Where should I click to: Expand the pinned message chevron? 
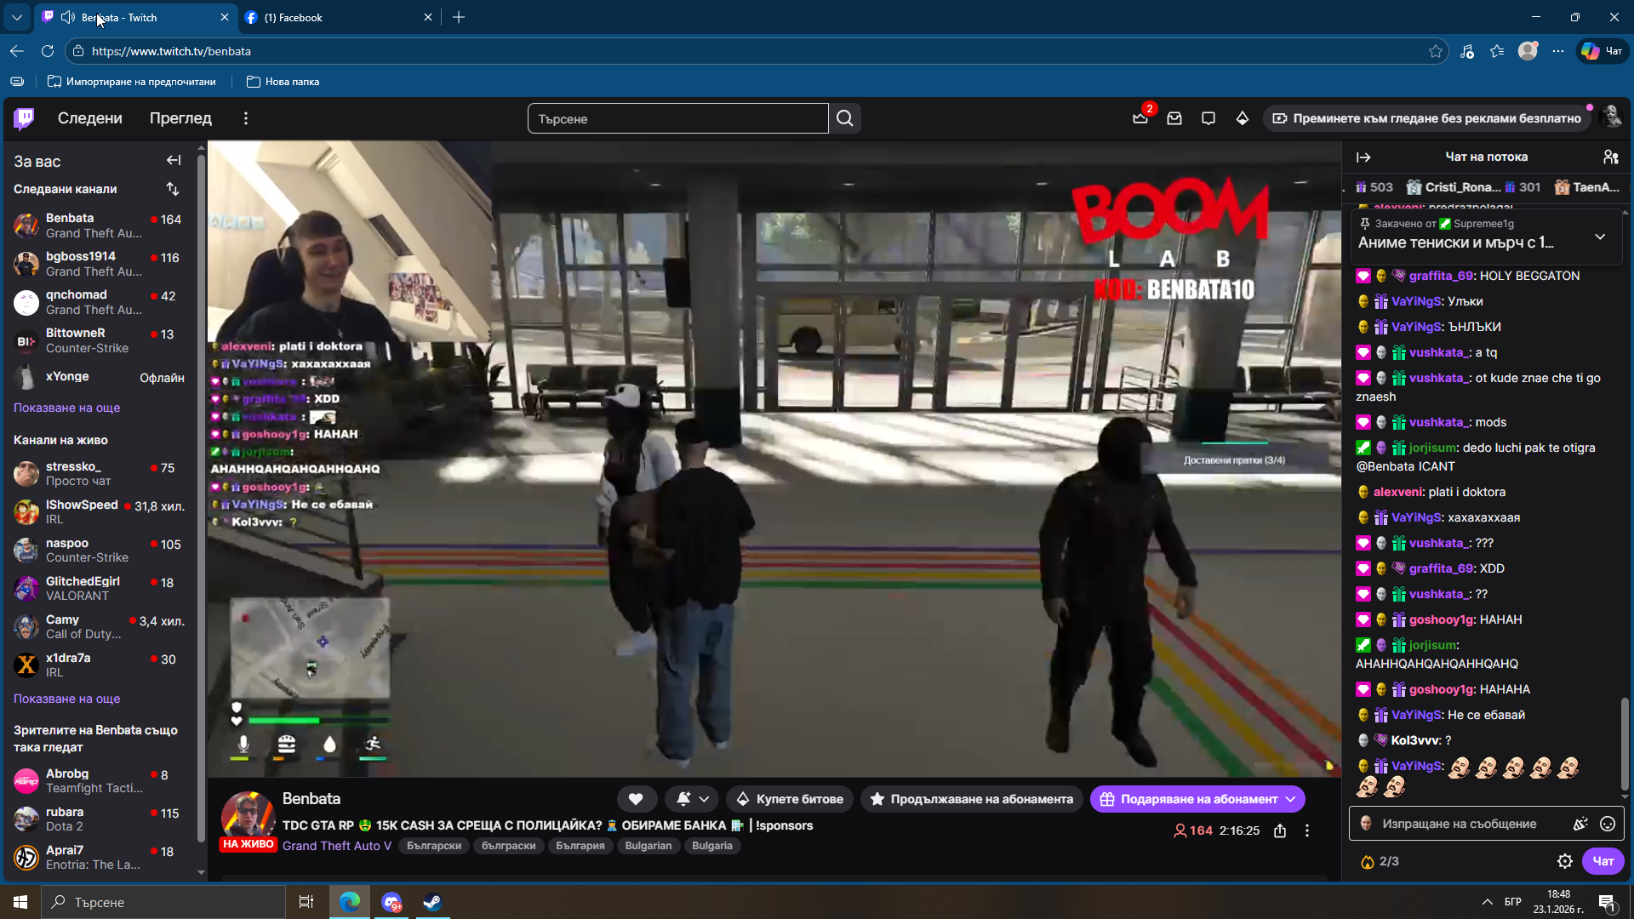pyautogui.click(x=1600, y=237)
